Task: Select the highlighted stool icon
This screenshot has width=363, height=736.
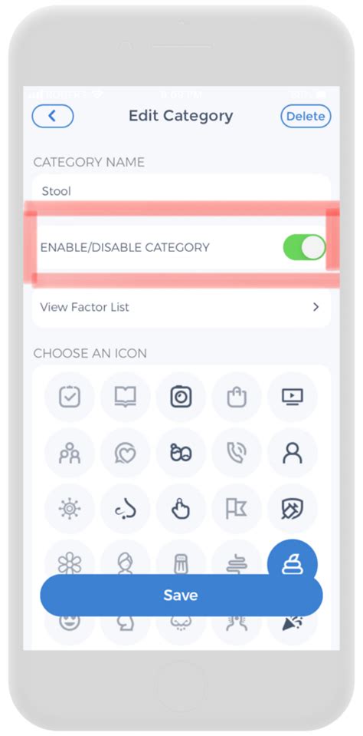Action: [x=293, y=563]
